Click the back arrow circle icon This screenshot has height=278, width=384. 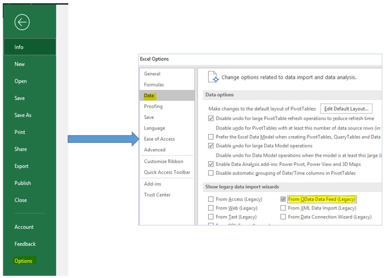(22, 22)
